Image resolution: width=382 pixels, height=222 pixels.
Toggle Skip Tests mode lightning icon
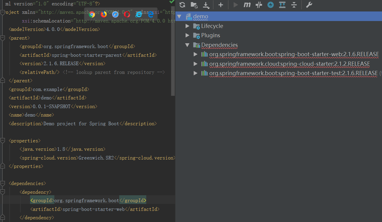point(271,5)
